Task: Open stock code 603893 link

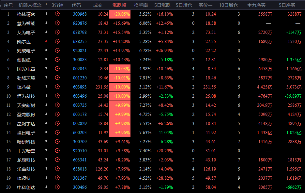Action: (80, 87)
